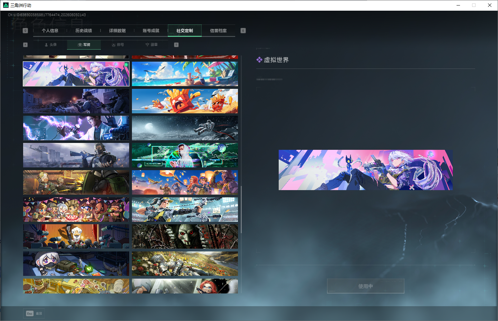This screenshot has width=498, height=321.
Task: Click the A key previous sub-tab icon
Action: tap(25, 45)
